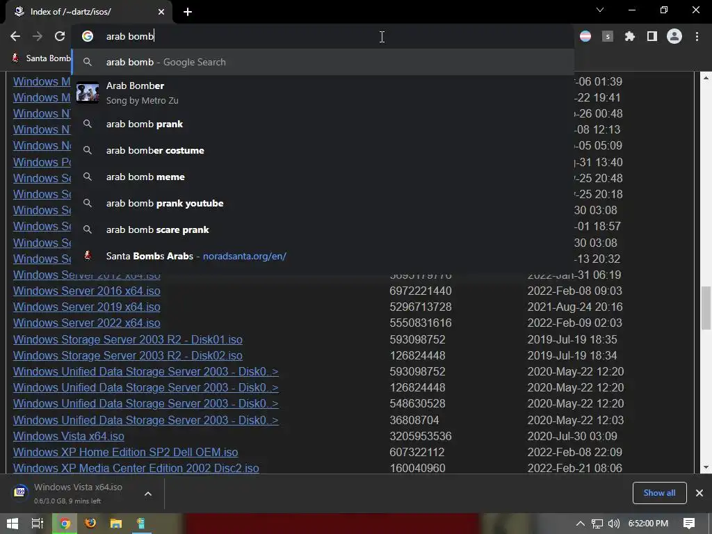Select the noradsanta.org history suggestion
Viewport: 712px width, 534px height.
(323, 256)
